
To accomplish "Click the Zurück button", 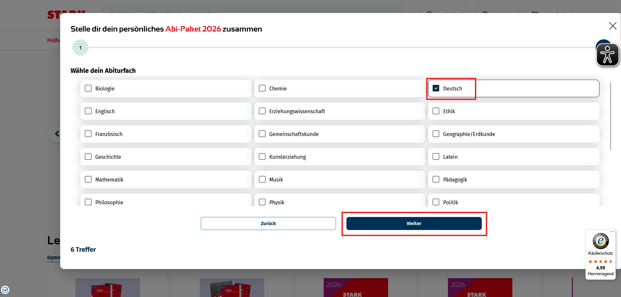I will (x=268, y=223).
